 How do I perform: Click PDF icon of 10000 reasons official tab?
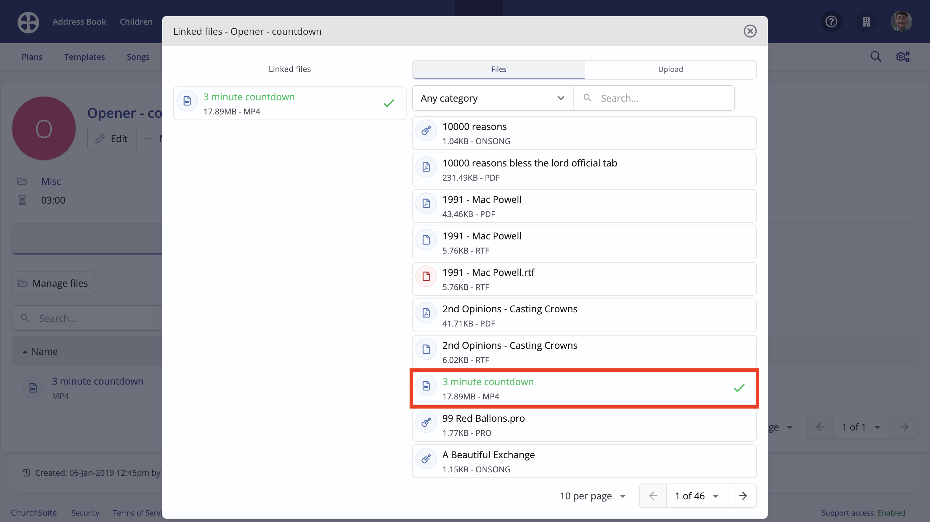426,167
